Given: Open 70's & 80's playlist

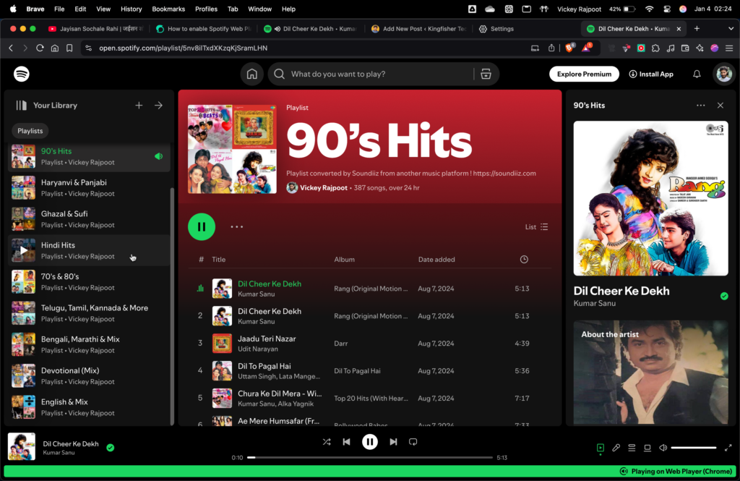Looking at the screenshot, I should click(89, 281).
